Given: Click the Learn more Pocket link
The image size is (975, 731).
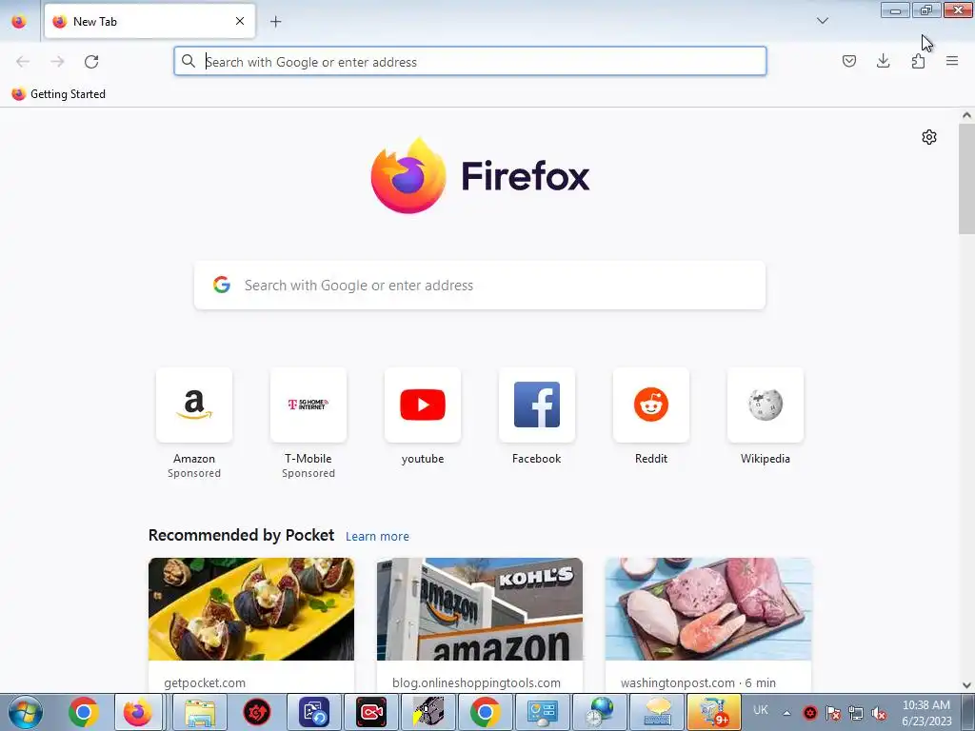Looking at the screenshot, I should (x=377, y=537).
